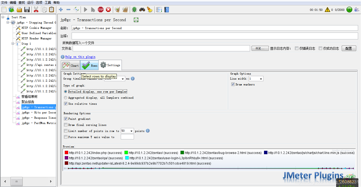Uncheck Paint gradient checkbox

pos(66,119)
